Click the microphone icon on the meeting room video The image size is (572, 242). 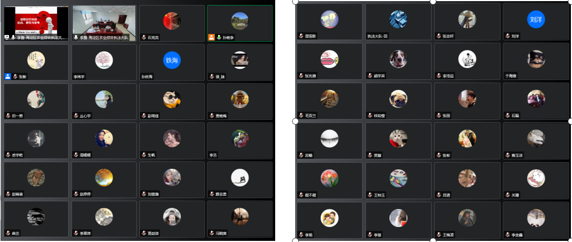pyautogui.click(x=76, y=37)
